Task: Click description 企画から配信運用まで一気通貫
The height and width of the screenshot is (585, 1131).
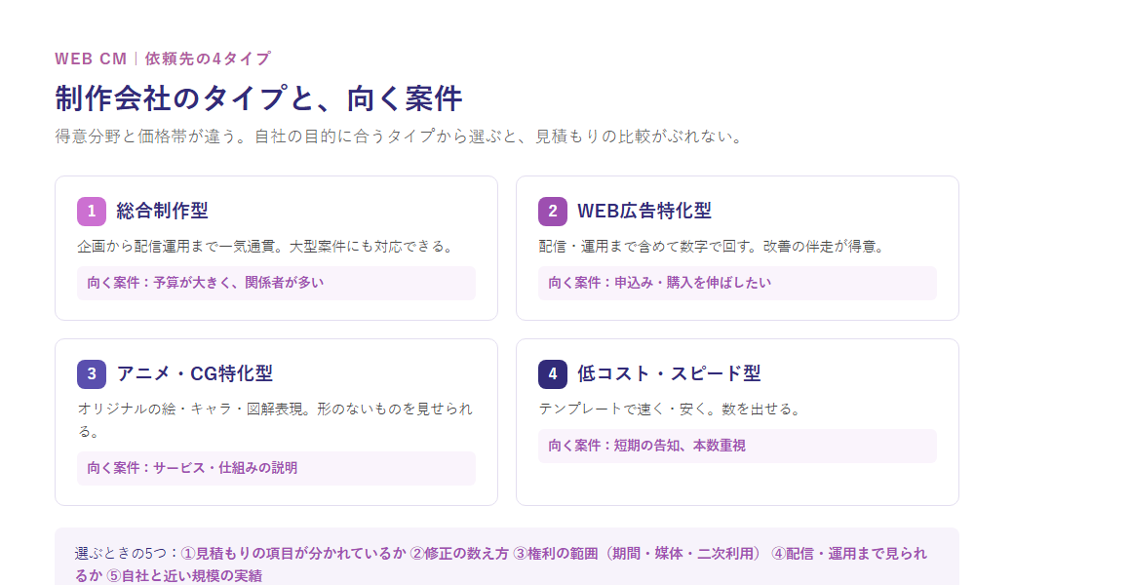Action: pos(267,247)
